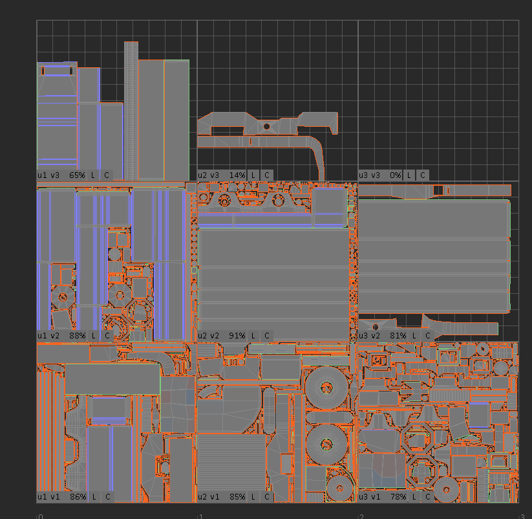Click the C button of tile u1 v2
This screenshot has height=519, width=532.
[x=107, y=336]
